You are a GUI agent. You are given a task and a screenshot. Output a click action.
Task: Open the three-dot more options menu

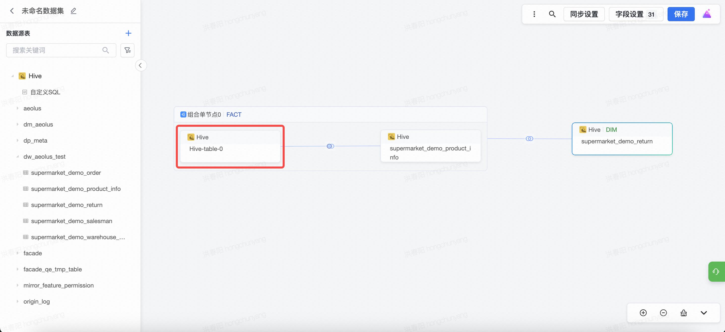point(534,14)
